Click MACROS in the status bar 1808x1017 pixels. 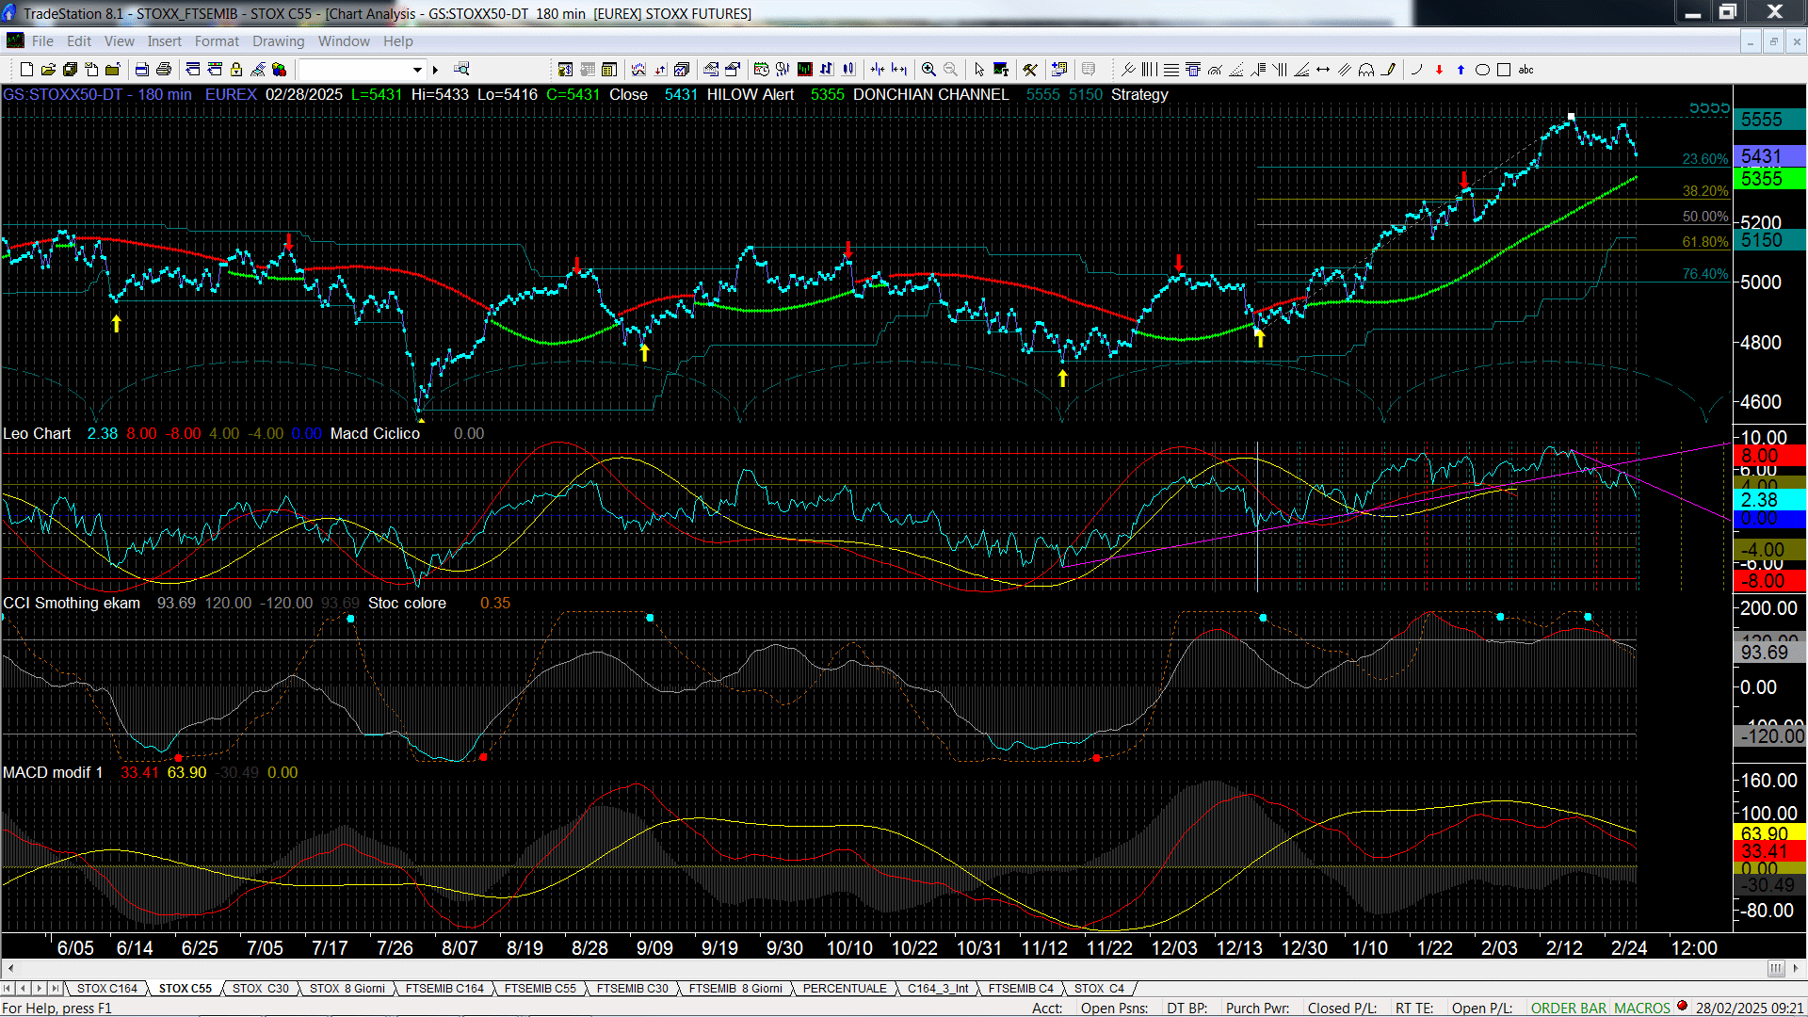[x=1642, y=1009]
